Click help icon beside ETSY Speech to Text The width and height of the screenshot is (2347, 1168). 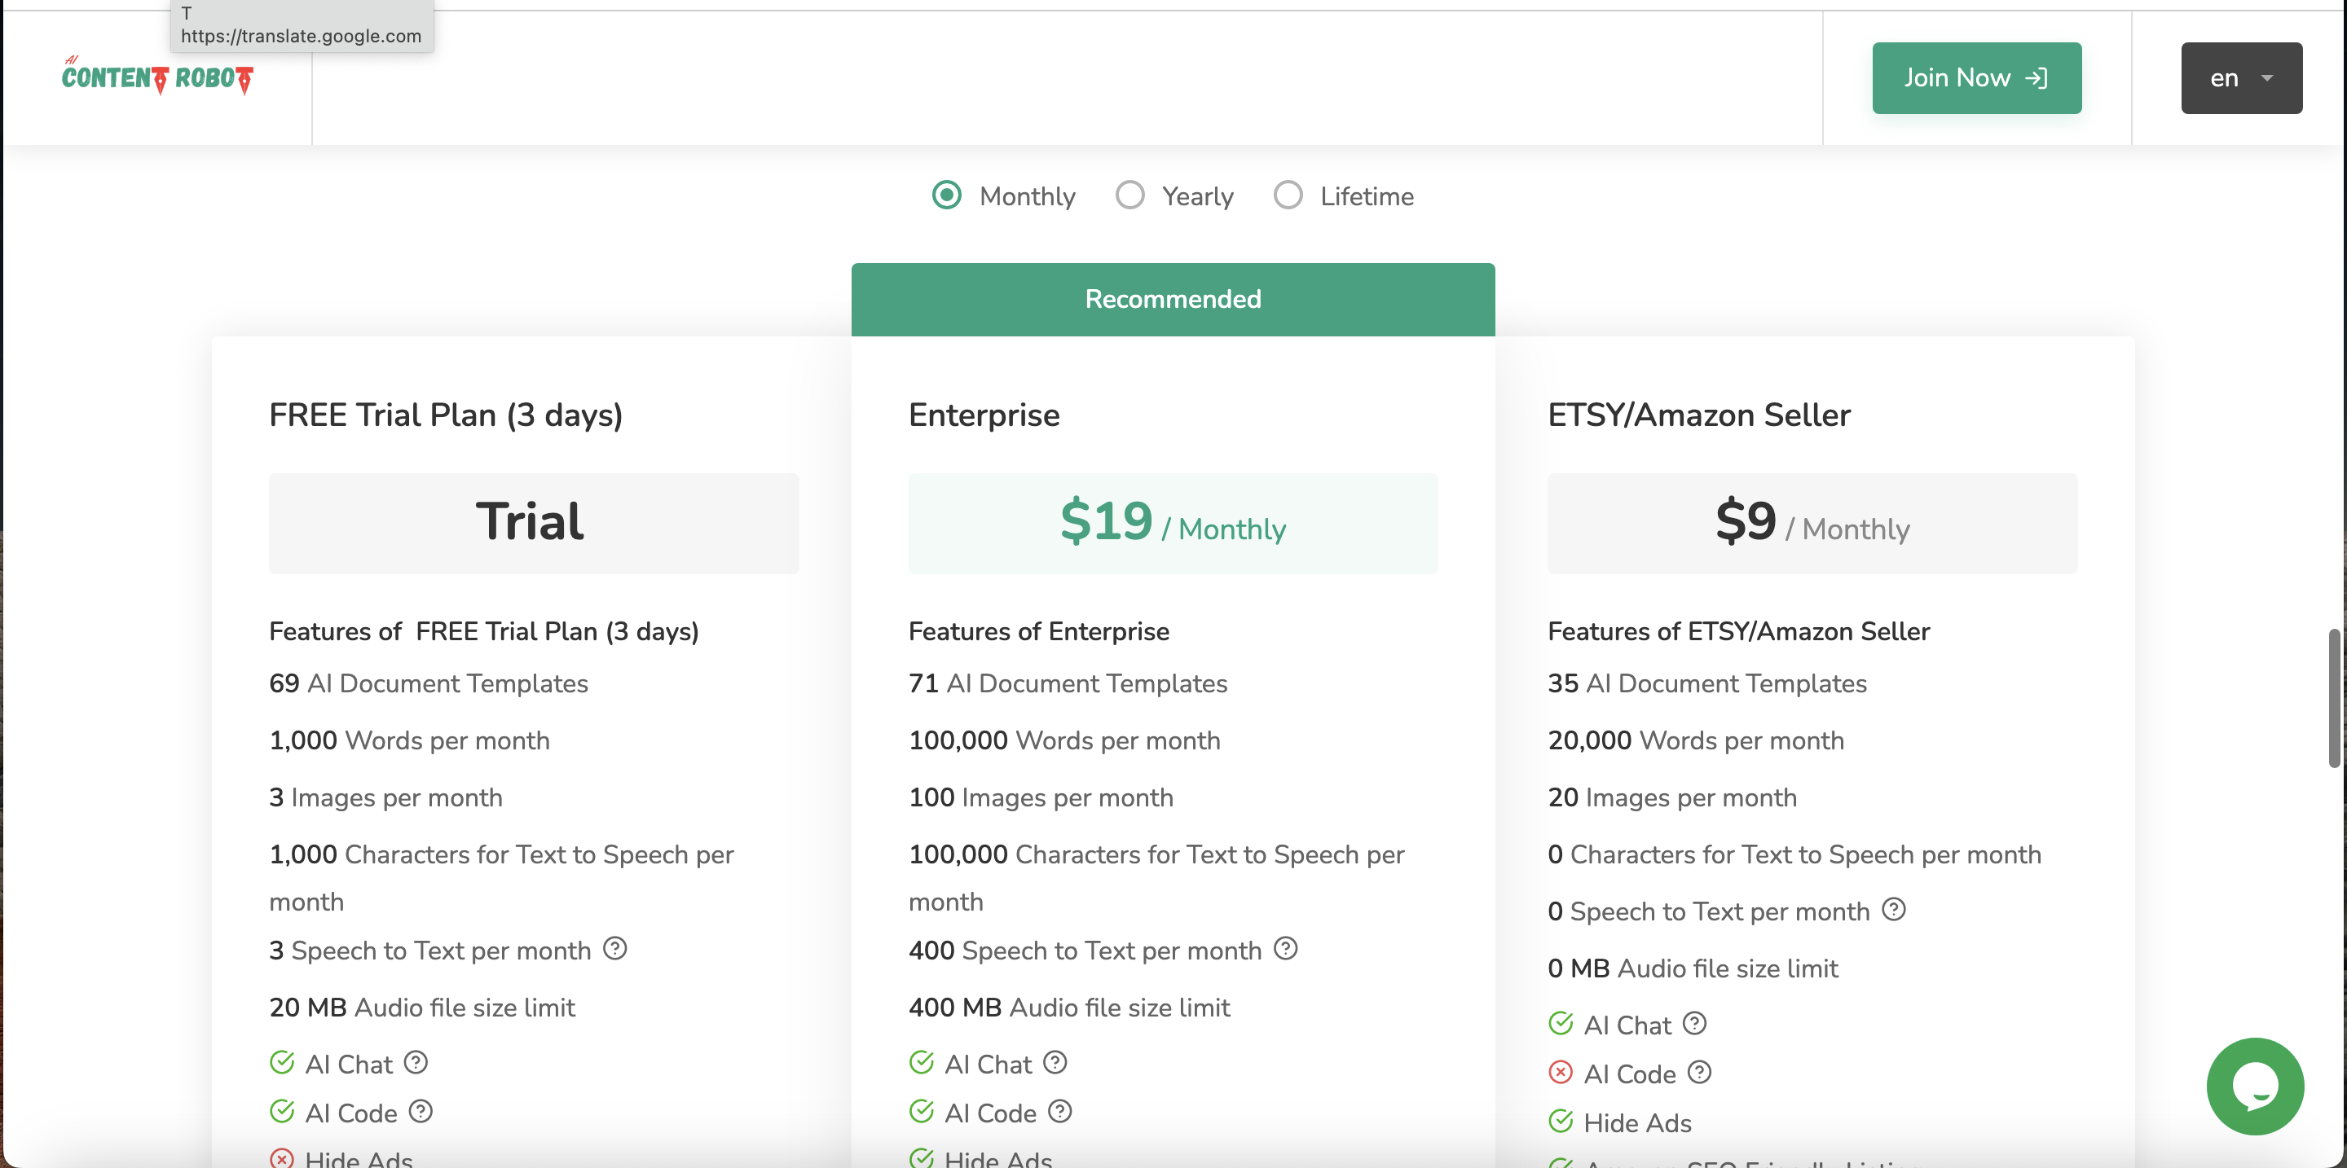1893,910
